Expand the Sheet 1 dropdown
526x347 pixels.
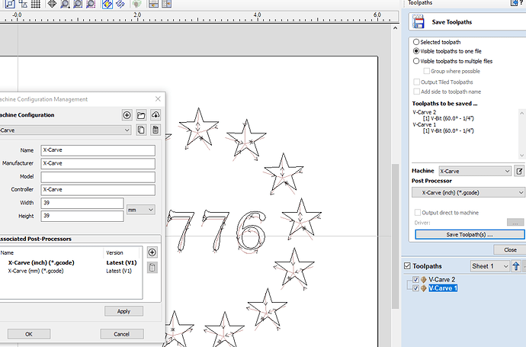click(489, 266)
